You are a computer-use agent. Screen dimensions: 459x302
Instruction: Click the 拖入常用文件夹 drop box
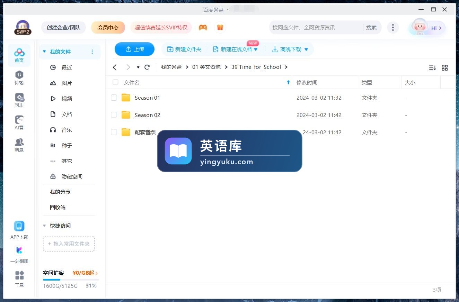pos(69,244)
